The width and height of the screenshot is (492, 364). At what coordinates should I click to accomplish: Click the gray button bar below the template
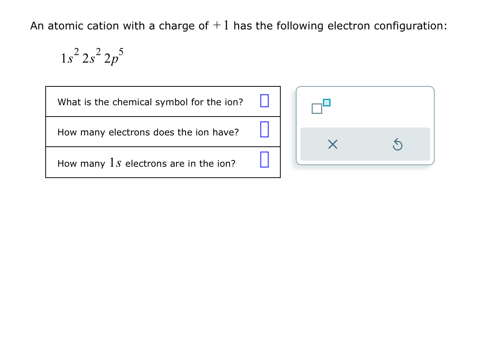(x=365, y=144)
